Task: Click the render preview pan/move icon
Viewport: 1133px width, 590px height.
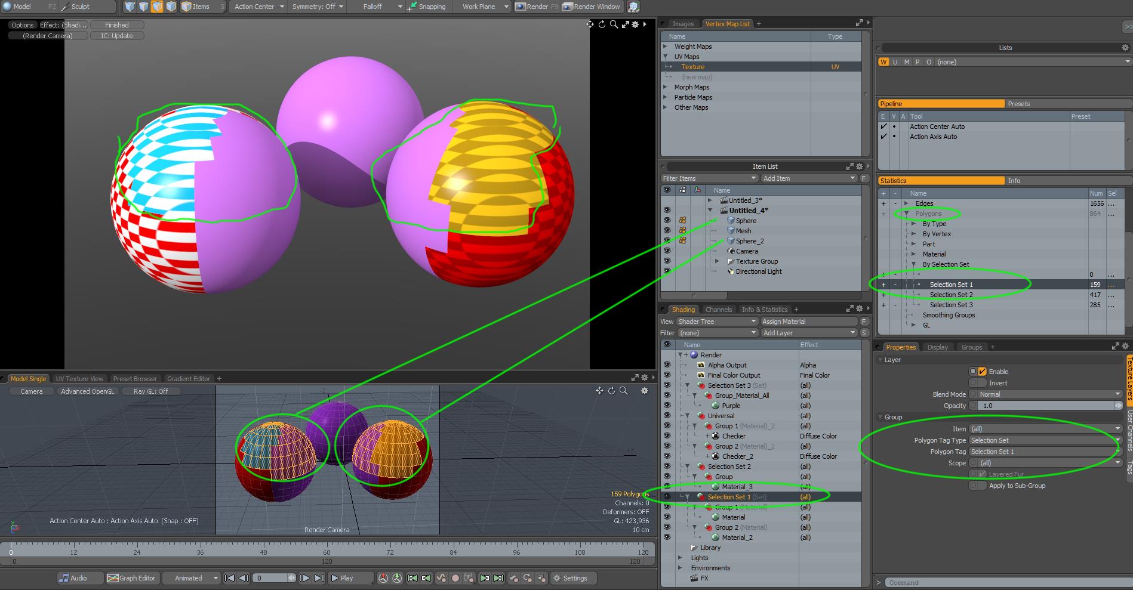Action: (x=590, y=24)
